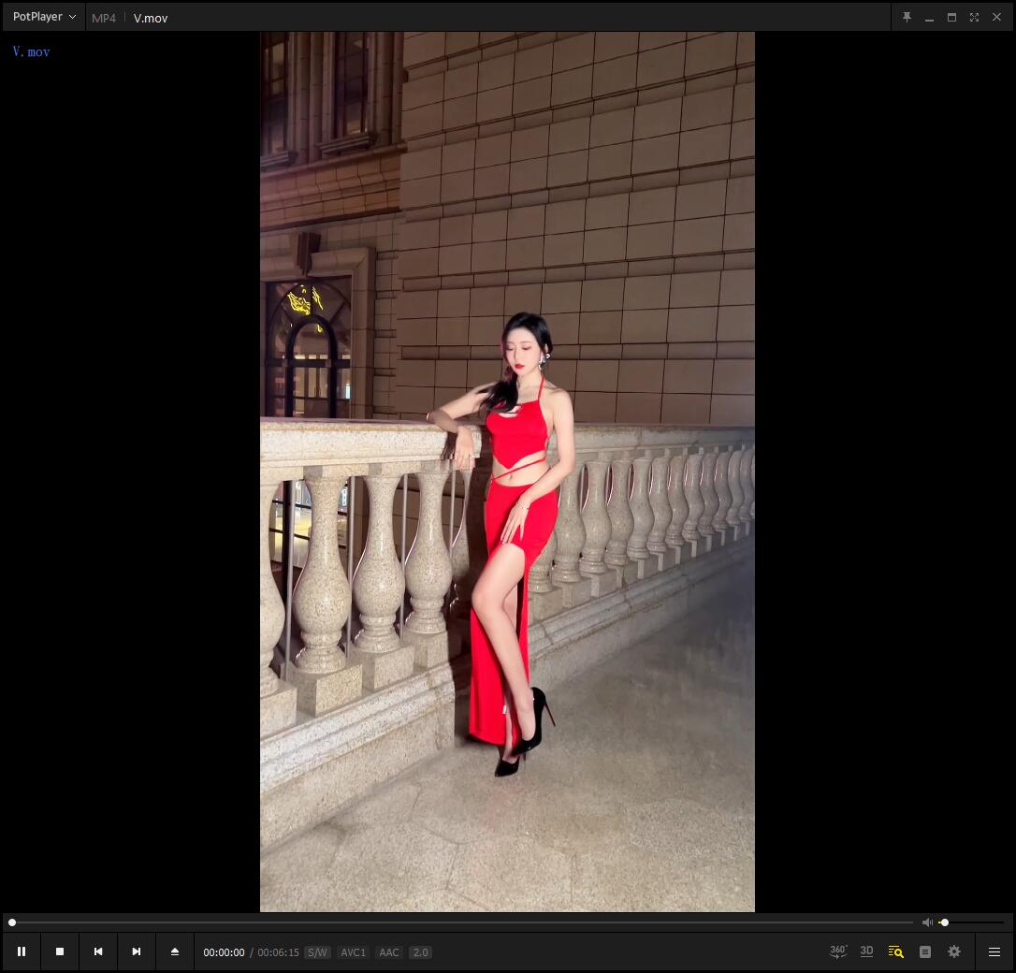Image resolution: width=1016 pixels, height=973 pixels.
Task: Show the chapter list panel icon
Action: pos(925,951)
